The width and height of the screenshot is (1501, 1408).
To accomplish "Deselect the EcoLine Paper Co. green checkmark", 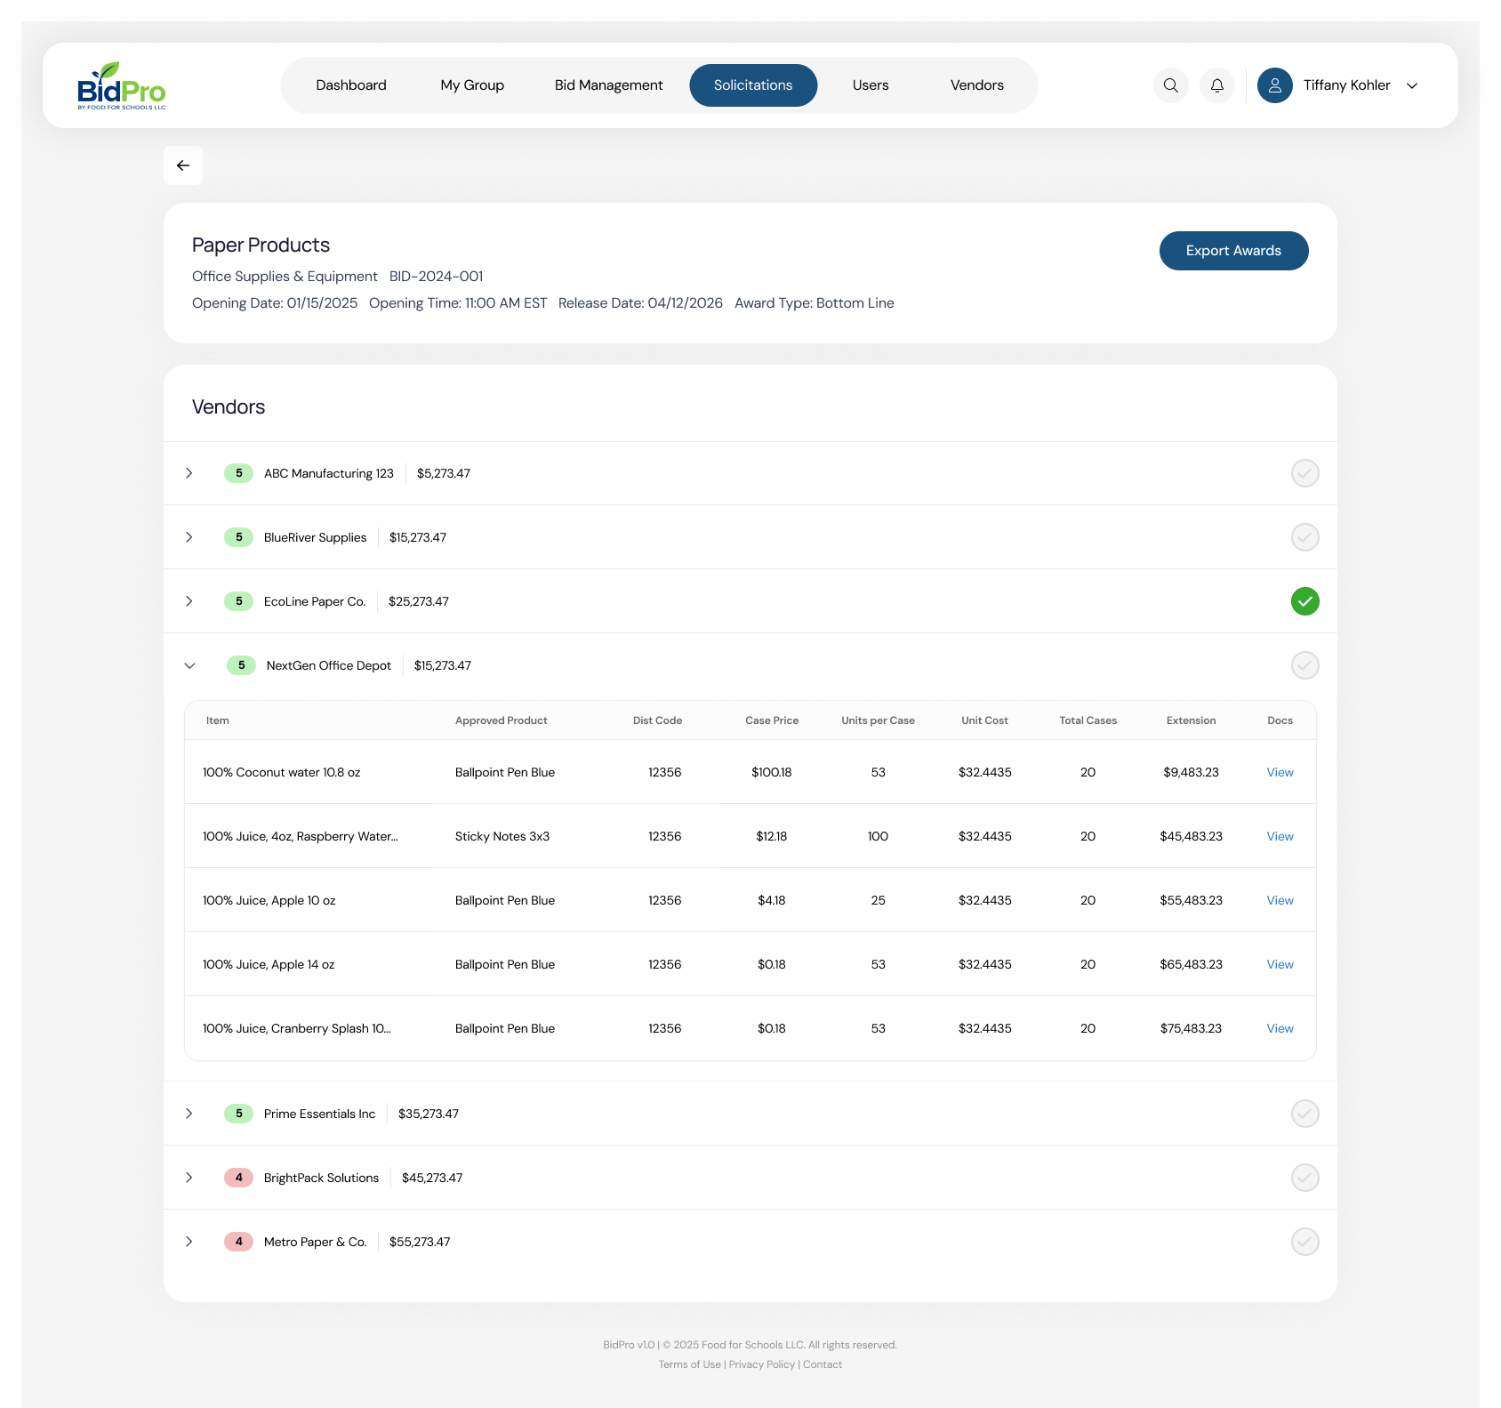I will 1304,601.
